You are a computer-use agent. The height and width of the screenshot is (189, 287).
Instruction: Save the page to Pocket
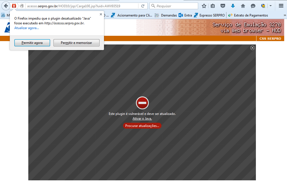pyautogui.click(x=223, y=6)
